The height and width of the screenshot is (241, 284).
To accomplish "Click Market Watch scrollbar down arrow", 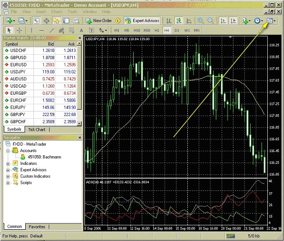I will point(79,124).
